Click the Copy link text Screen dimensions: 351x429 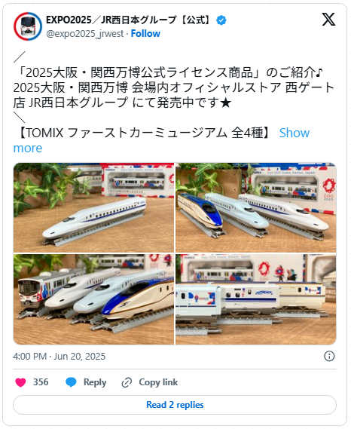click(158, 382)
